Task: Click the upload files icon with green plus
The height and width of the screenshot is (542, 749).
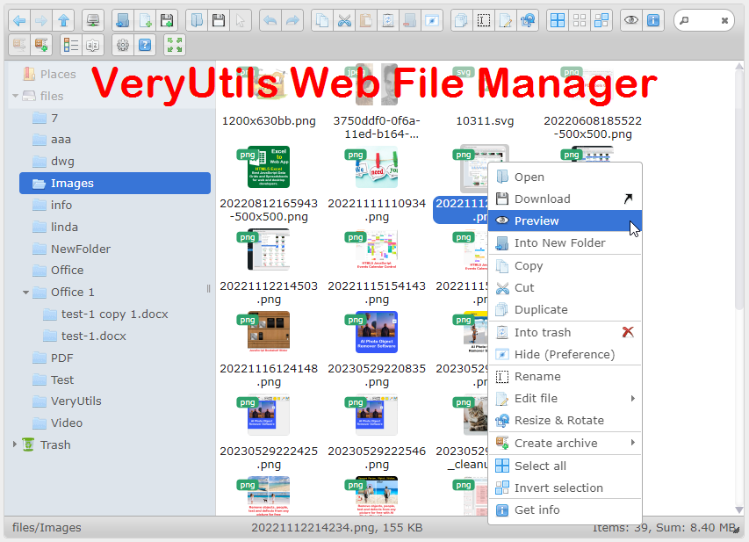Action: tap(167, 20)
